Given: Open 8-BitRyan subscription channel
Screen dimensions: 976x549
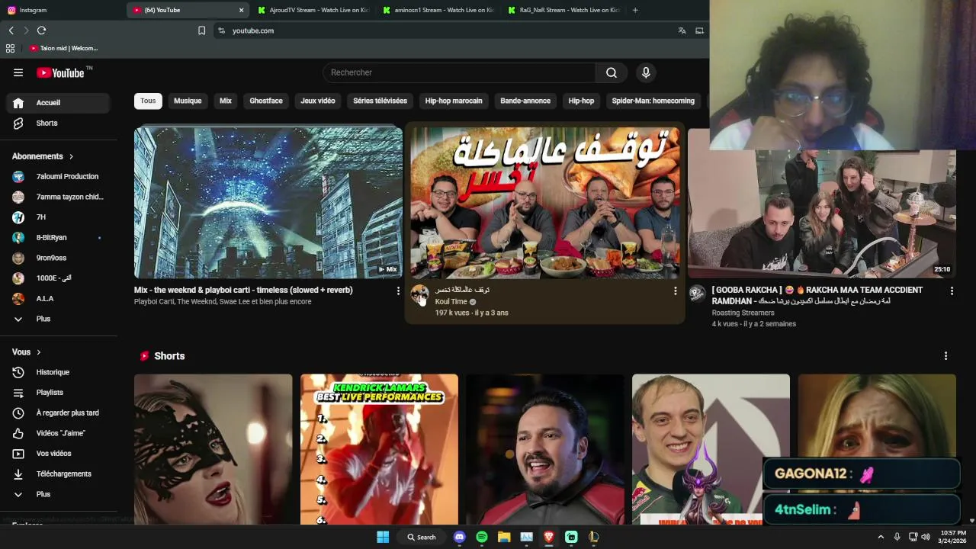Looking at the screenshot, I should point(58,237).
